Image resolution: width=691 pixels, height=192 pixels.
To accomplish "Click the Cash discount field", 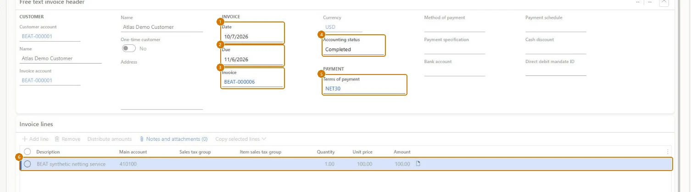I will click(x=556, y=49).
